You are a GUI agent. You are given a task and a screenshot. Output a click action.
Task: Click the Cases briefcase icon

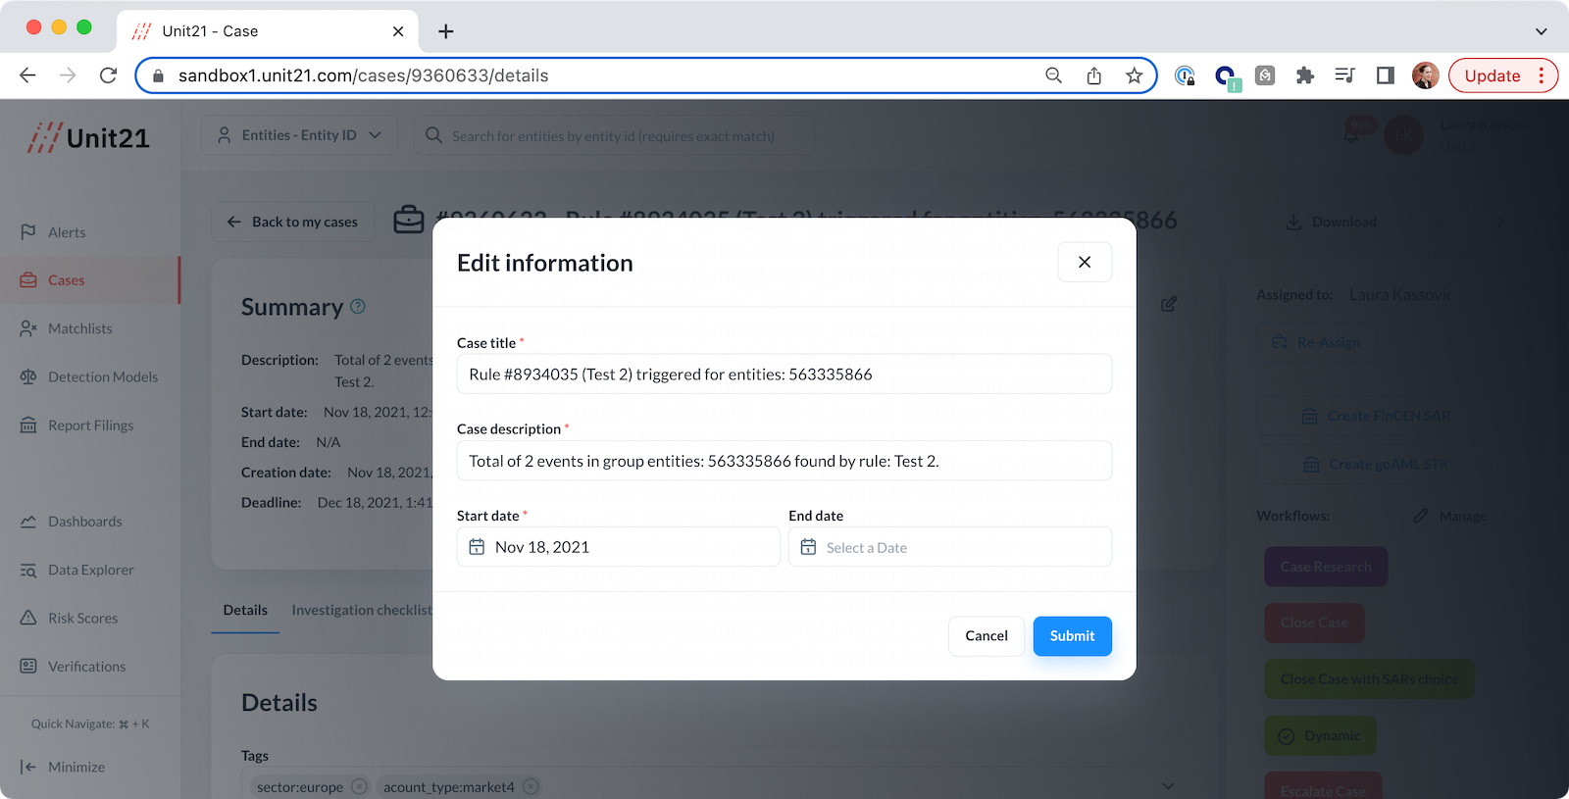coord(28,280)
